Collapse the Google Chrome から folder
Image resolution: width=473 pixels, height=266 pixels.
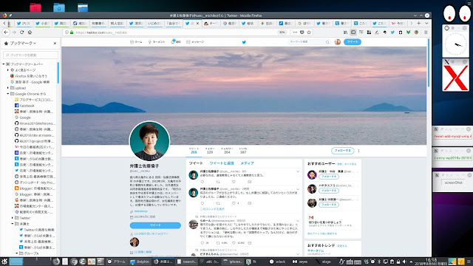8,94
